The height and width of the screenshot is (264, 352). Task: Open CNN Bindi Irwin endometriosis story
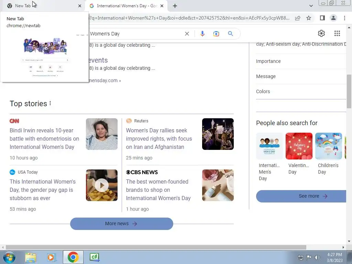tap(44, 139)
